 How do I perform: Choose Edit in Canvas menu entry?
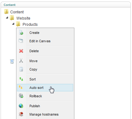pyautogui.click(x=45, y=41)
